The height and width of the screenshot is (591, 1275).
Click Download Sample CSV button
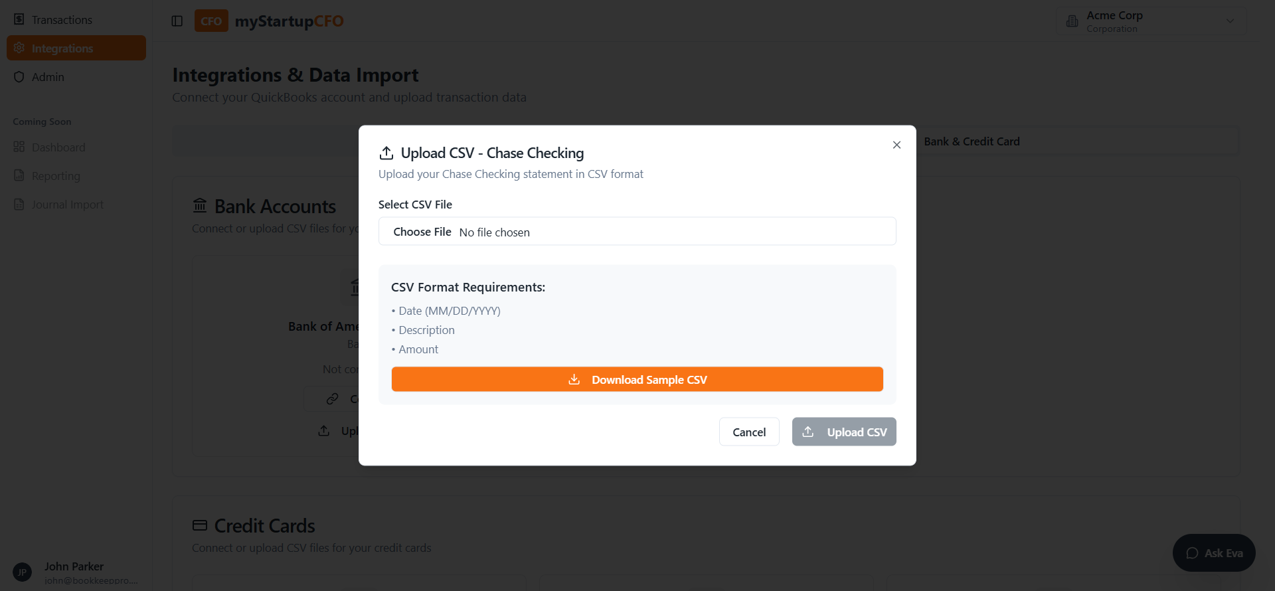[x=637, y=379]
